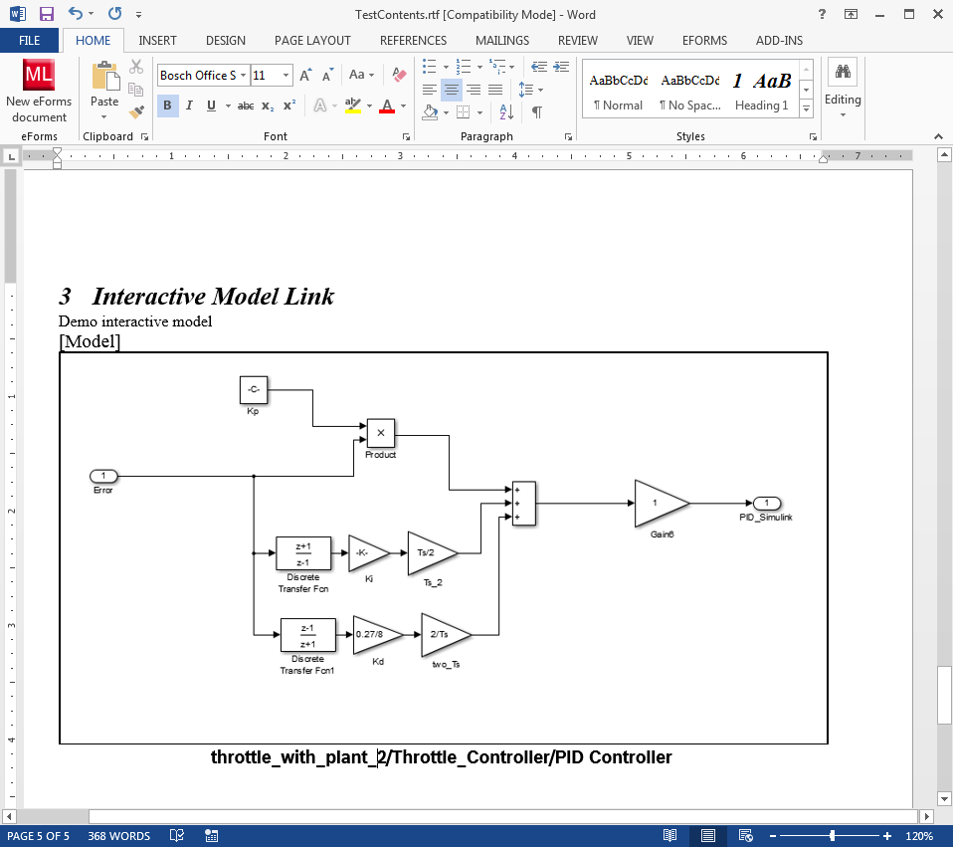Click the Format Painter brush icon
The height and width of the screenshot is (847, 953).
click(136, 111)
